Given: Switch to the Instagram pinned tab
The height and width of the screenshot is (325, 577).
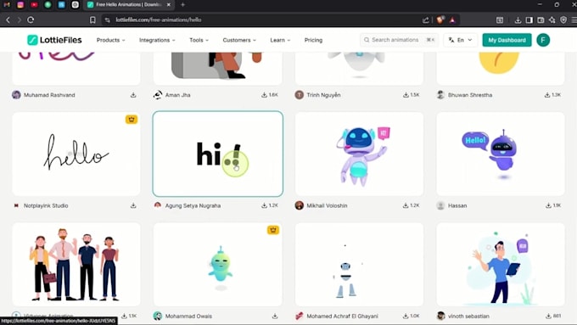Looking at the screenshot, I should [x=20, y=5].
